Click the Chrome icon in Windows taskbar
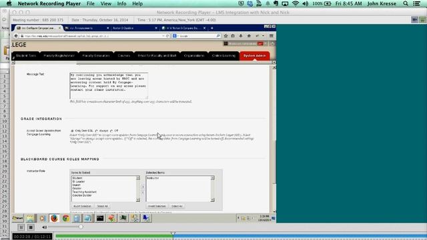This screenshot has height=240, width=427. [65, 218]
